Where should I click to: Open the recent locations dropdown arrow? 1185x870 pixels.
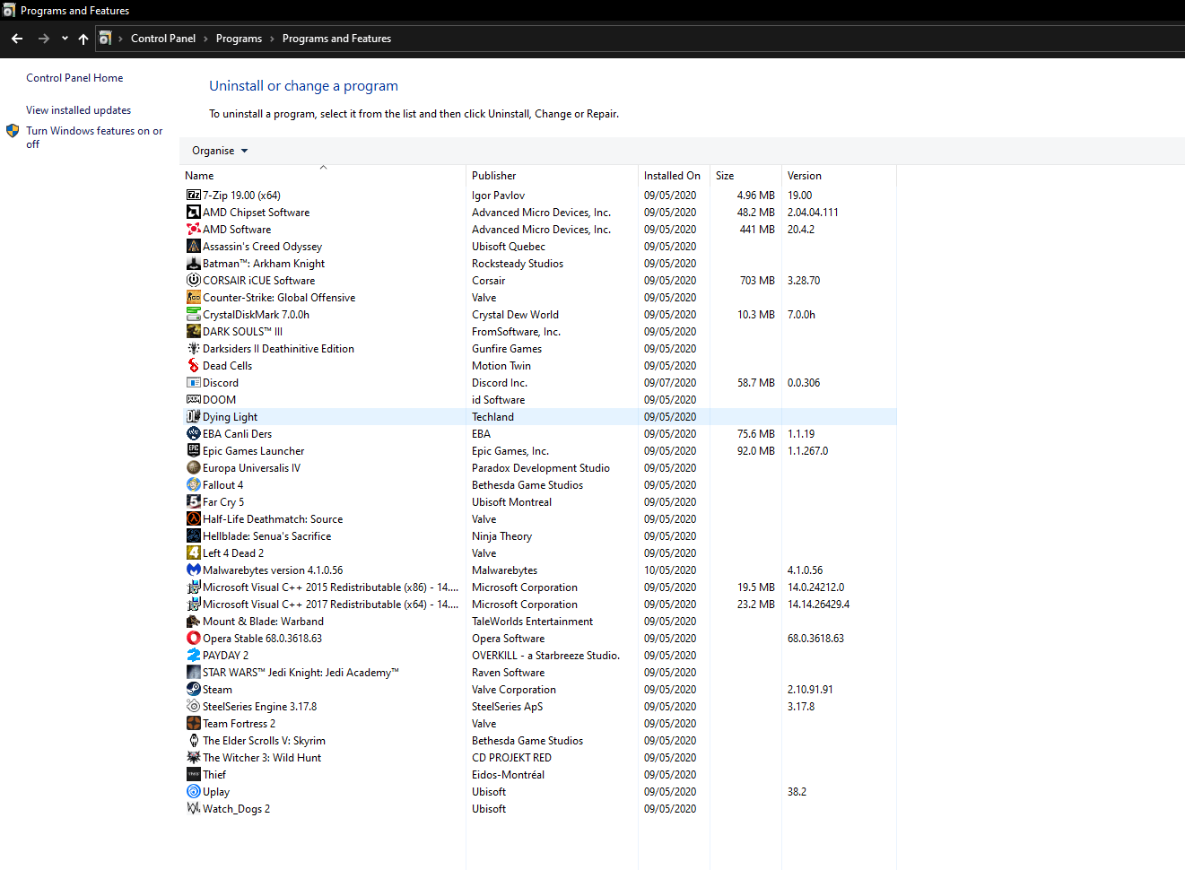[65, 39]
